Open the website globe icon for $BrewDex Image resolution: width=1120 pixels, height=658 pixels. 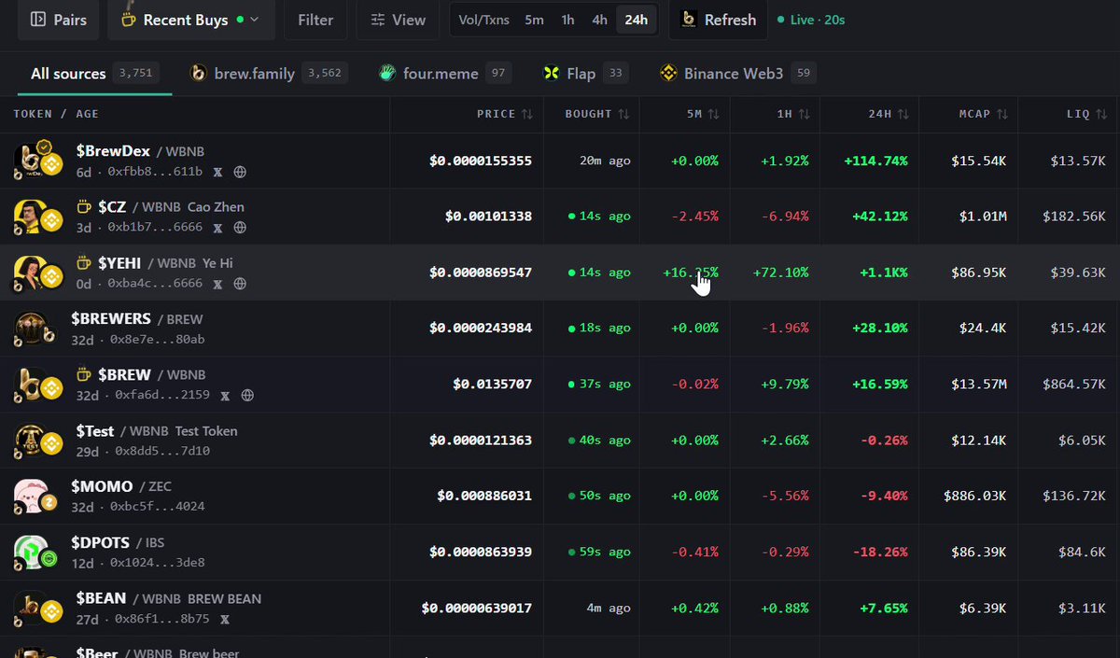click(x=240, y=172)
